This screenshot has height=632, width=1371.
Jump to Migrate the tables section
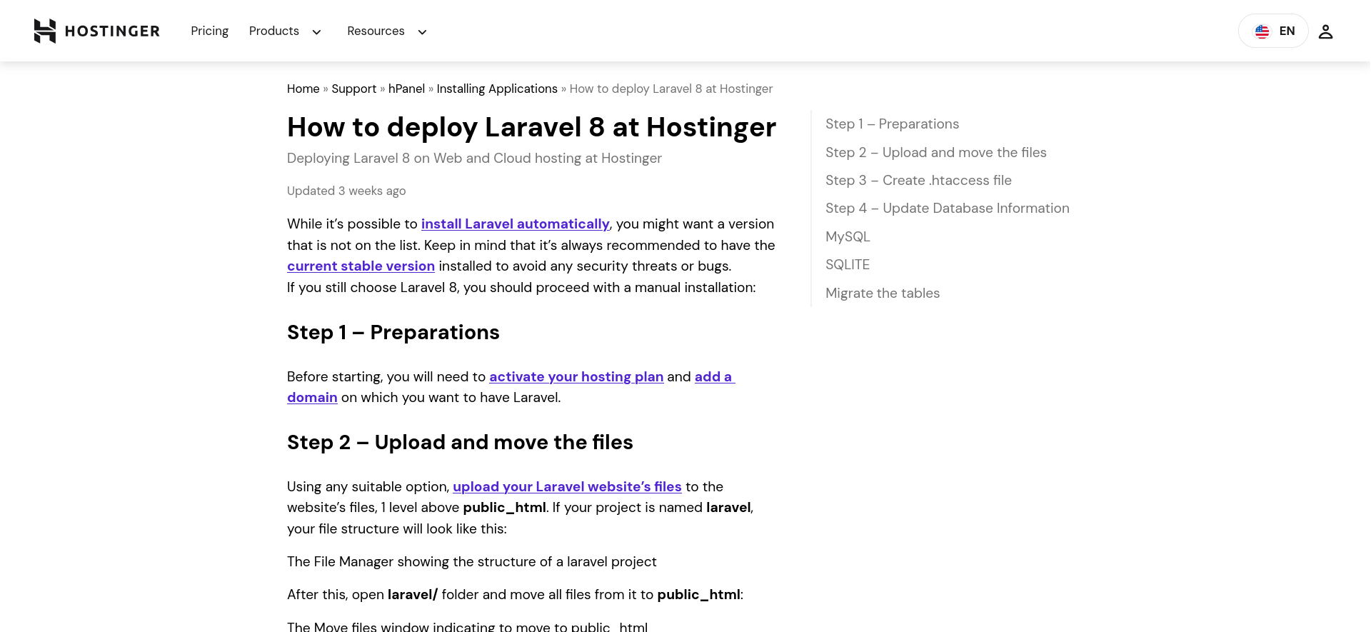click(883, 293)
